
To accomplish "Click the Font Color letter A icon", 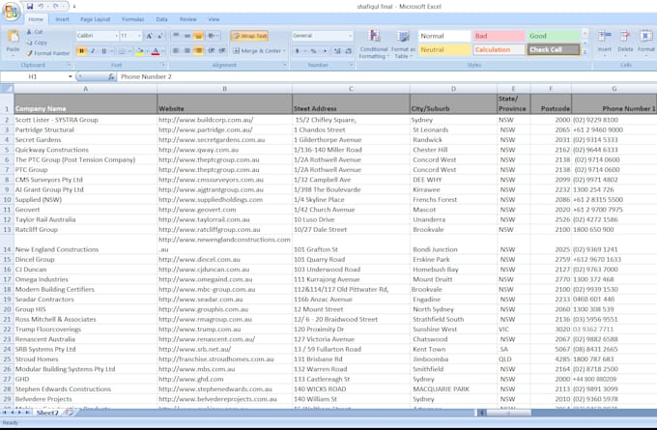I will [x=156, y=51].
